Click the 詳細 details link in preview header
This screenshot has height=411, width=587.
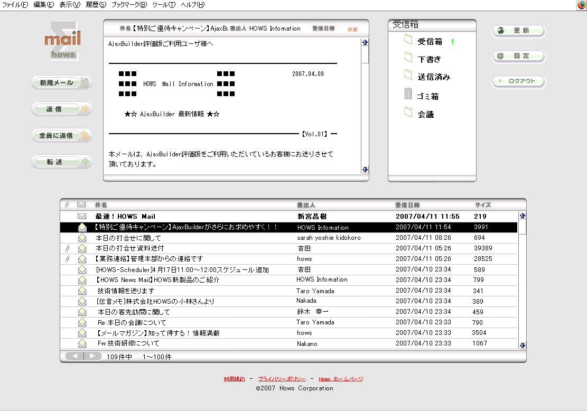352,29
